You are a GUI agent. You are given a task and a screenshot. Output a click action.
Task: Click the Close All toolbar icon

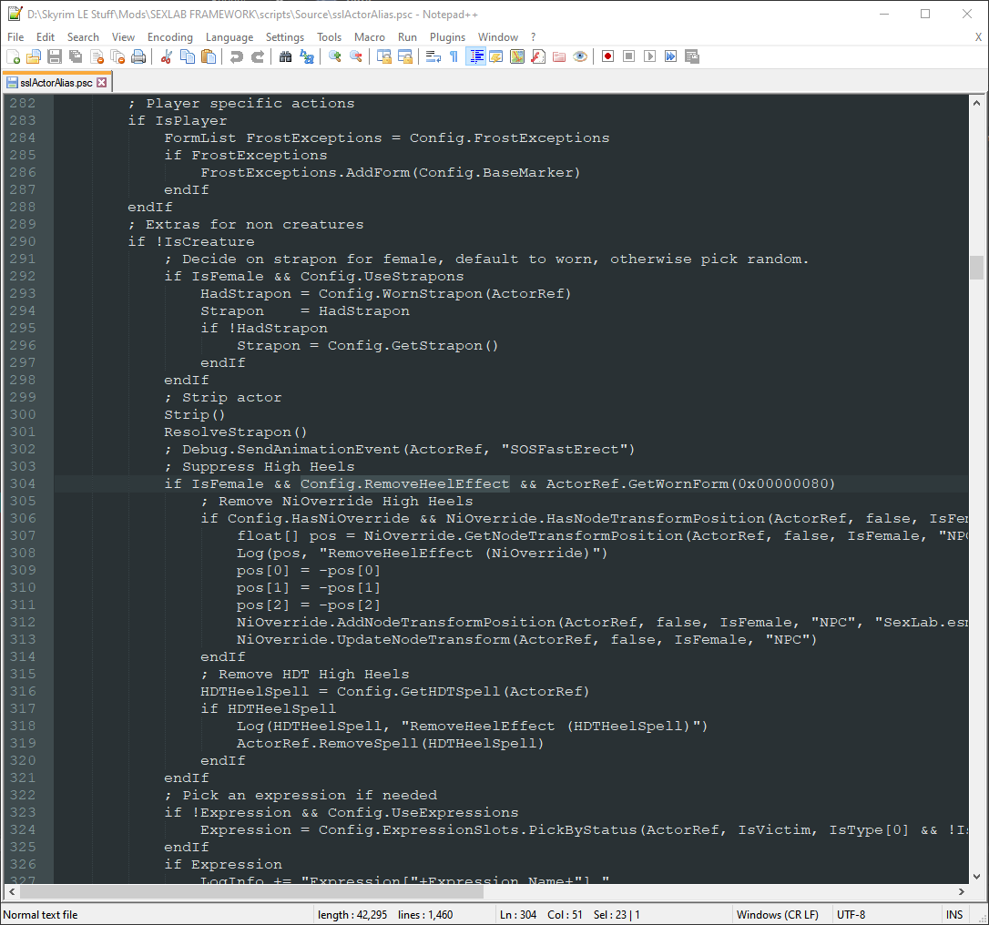point(117,56)
